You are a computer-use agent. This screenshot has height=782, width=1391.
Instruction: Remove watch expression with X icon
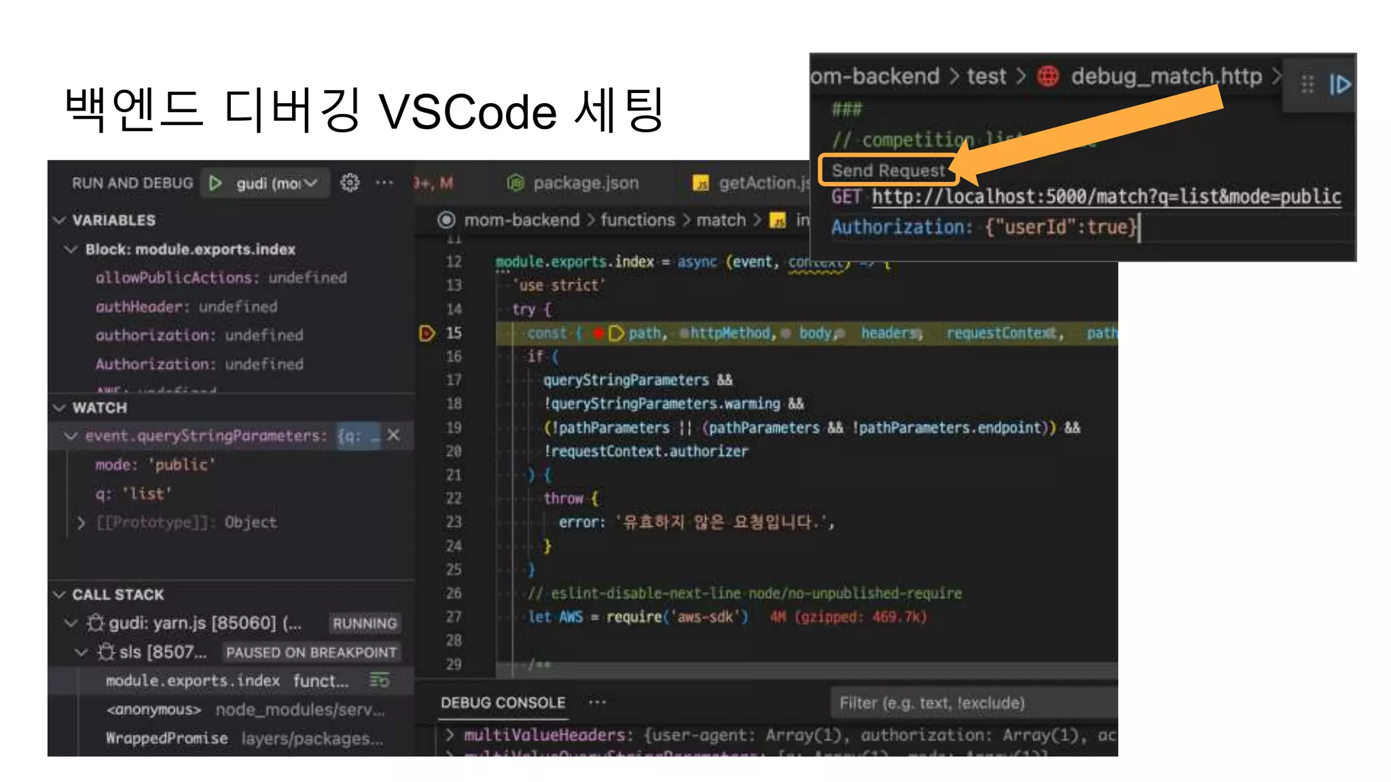click(393, 435)
